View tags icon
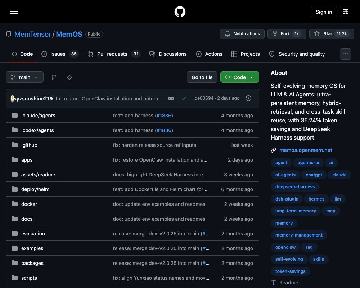Image resolution: width=360 pixels, height=288 pixels. [x=69, y=77]
